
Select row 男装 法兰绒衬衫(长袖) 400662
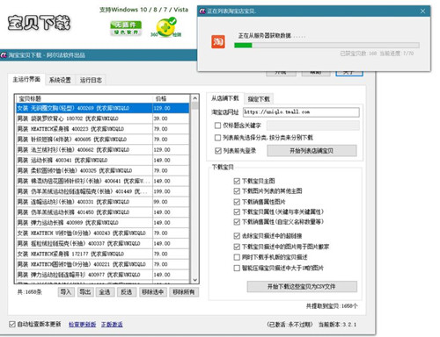tap(103, 150)
